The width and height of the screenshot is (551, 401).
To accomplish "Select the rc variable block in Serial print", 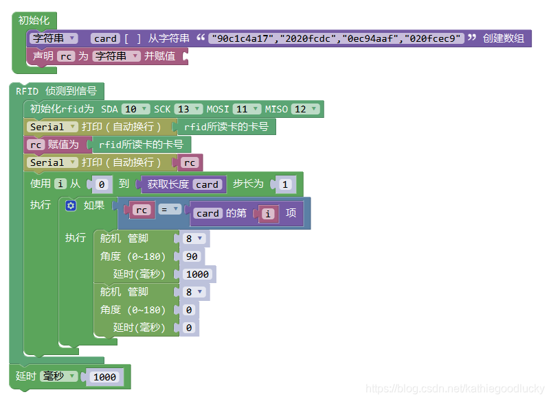I will pos(190,162).
